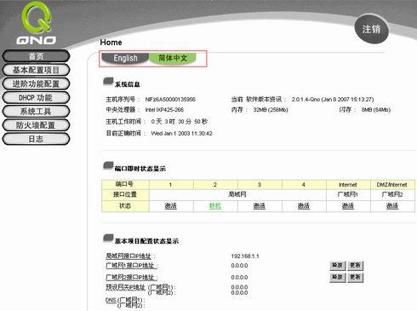The height and width of the screenshot is (311, 417).
Task: Click DMZ/Internet port status link 激活
Action: 392,206
